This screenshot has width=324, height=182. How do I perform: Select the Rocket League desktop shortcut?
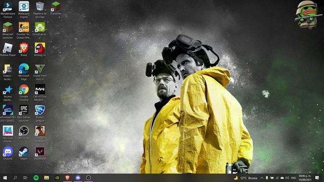point(40,113)
